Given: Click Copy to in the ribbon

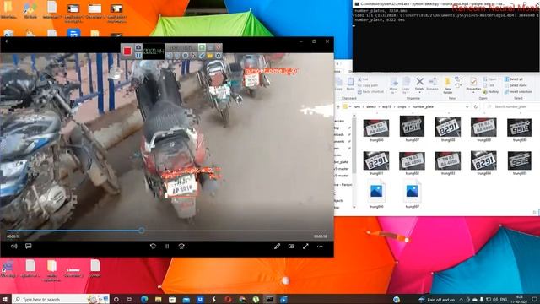Looking at the screenshot, I should pyautogui.click(x=406, y=85).
